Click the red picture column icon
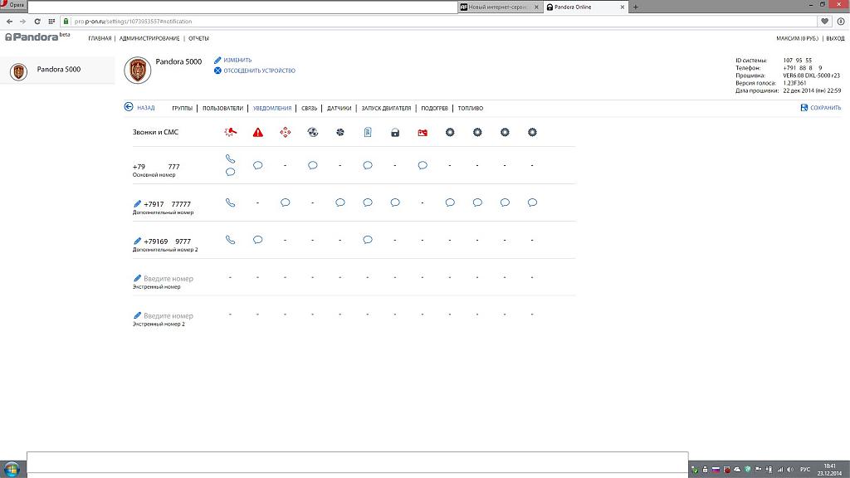 coord(423,132)
